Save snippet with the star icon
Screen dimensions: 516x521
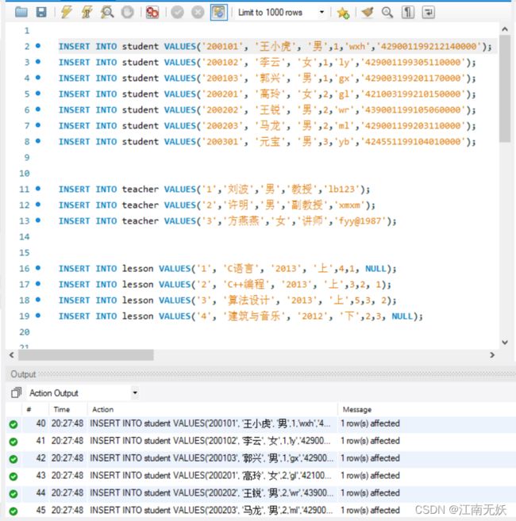pos(343,13)
